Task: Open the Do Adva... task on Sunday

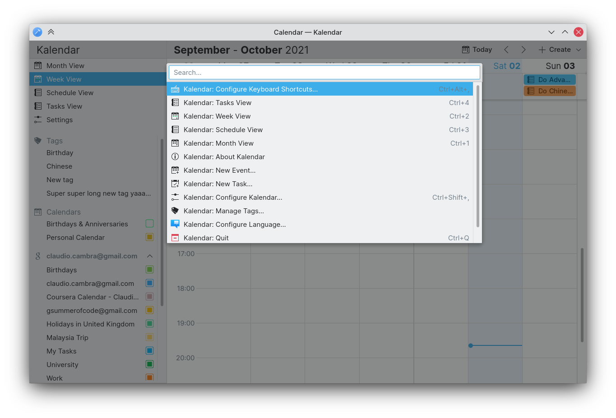Action: click(550, 80)
